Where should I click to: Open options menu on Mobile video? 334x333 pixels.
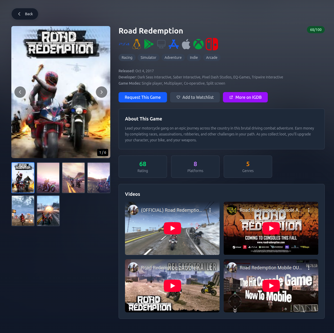coord(309,268)
